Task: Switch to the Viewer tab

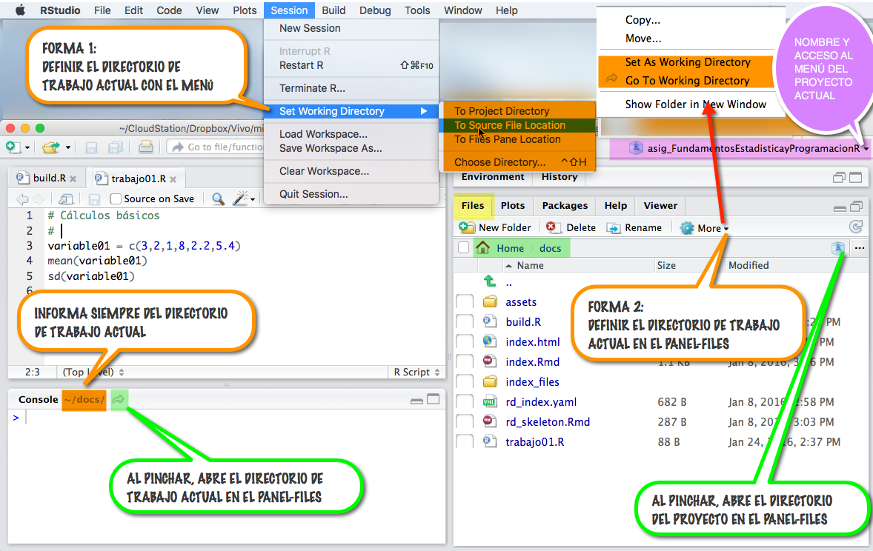Action: point(660,205)
